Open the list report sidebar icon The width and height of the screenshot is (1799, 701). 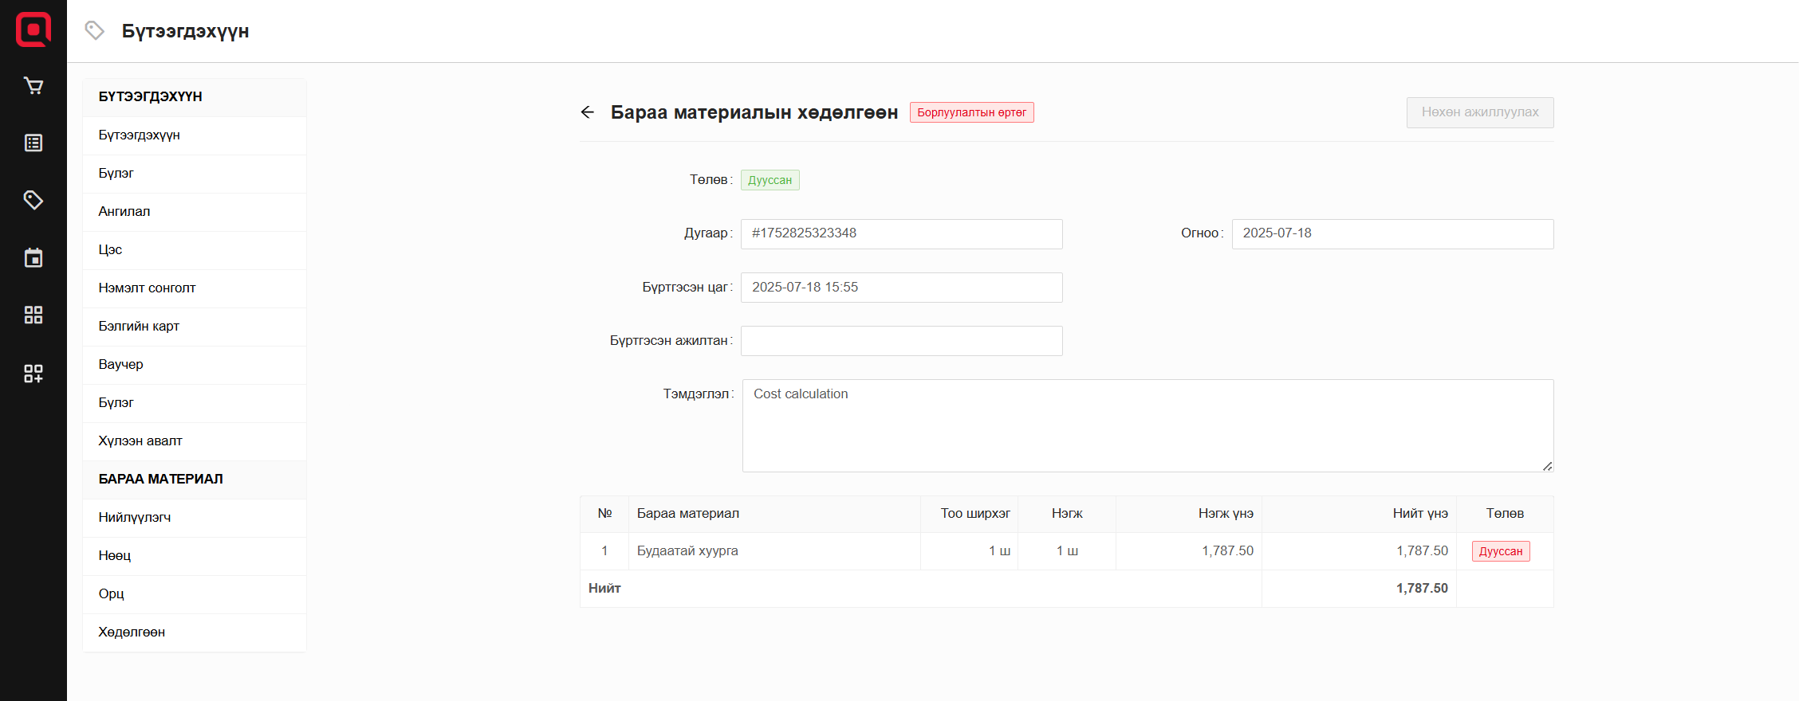(x=33, y=143)
